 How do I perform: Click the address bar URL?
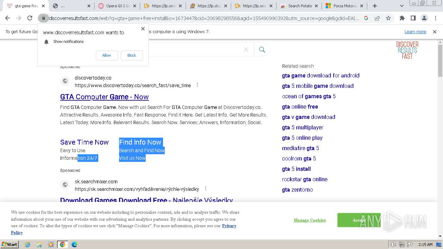click(204, 18)
